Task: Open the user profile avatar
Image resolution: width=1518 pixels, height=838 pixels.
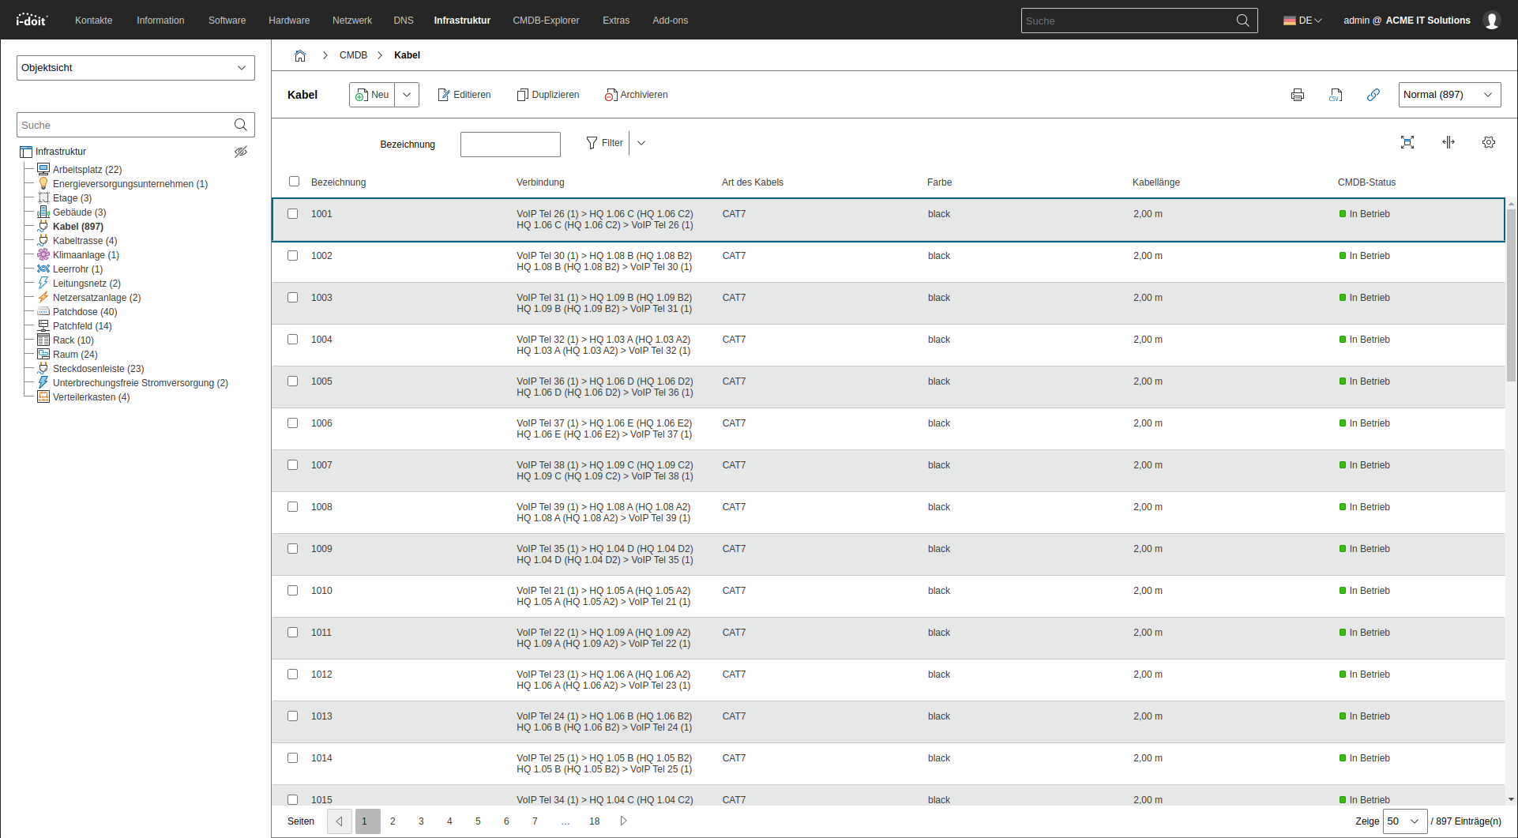Action: (1491, 21)
